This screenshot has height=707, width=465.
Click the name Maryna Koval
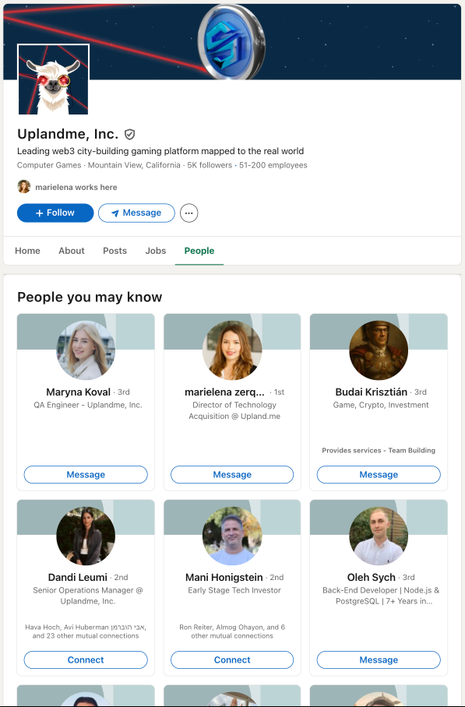[x=78, y=392]
